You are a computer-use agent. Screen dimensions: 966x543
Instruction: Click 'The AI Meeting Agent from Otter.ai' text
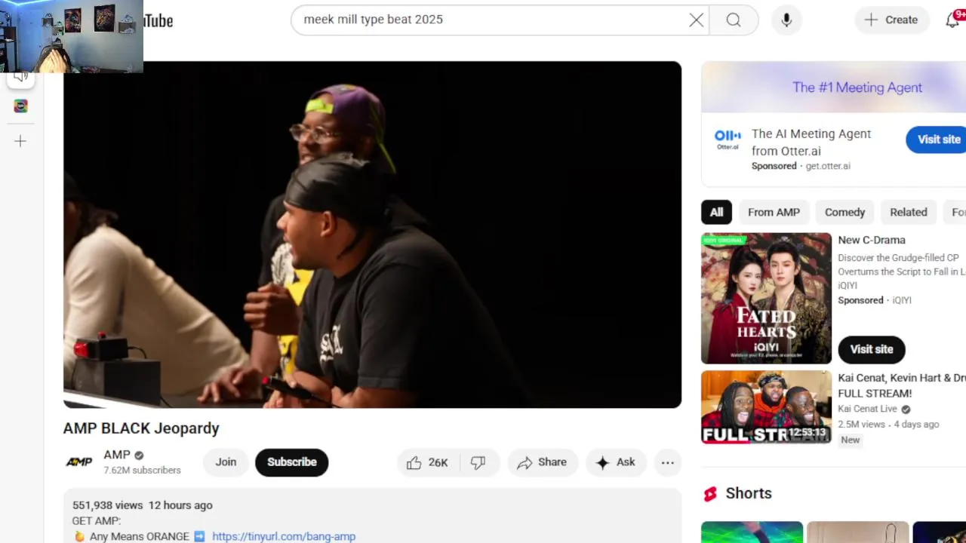click(x=811, y=142)
